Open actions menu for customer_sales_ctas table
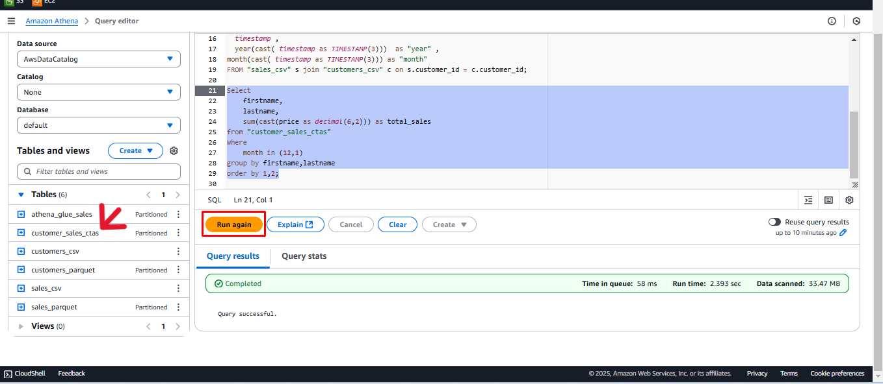This screenshot has height=384, width=883. [179, 233]
